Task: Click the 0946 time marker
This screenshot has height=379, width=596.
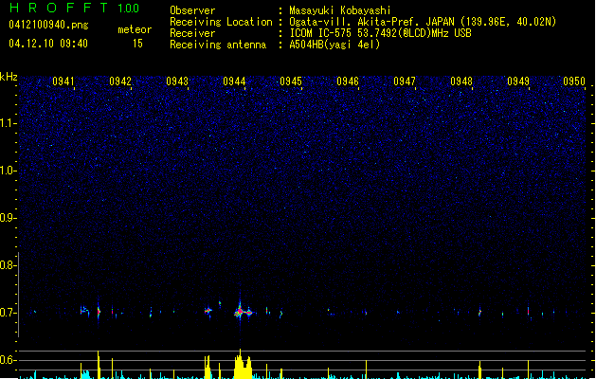Action: [x=348, y=81]
